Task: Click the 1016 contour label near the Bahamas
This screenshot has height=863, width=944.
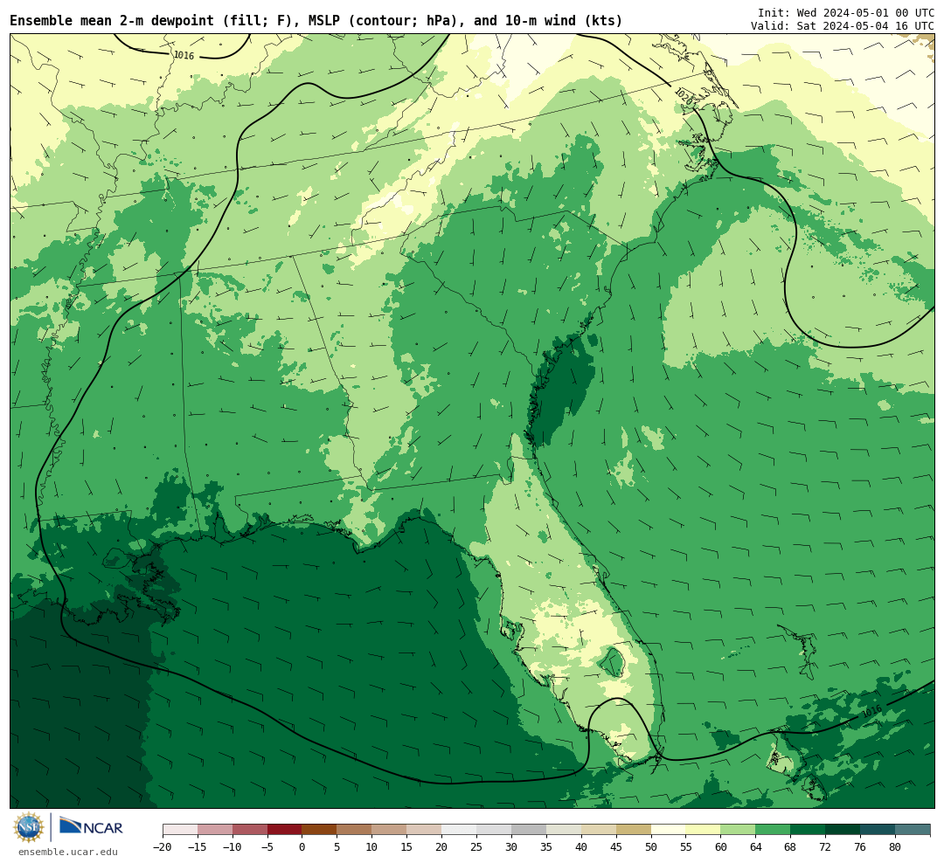Action: [871, 711]
